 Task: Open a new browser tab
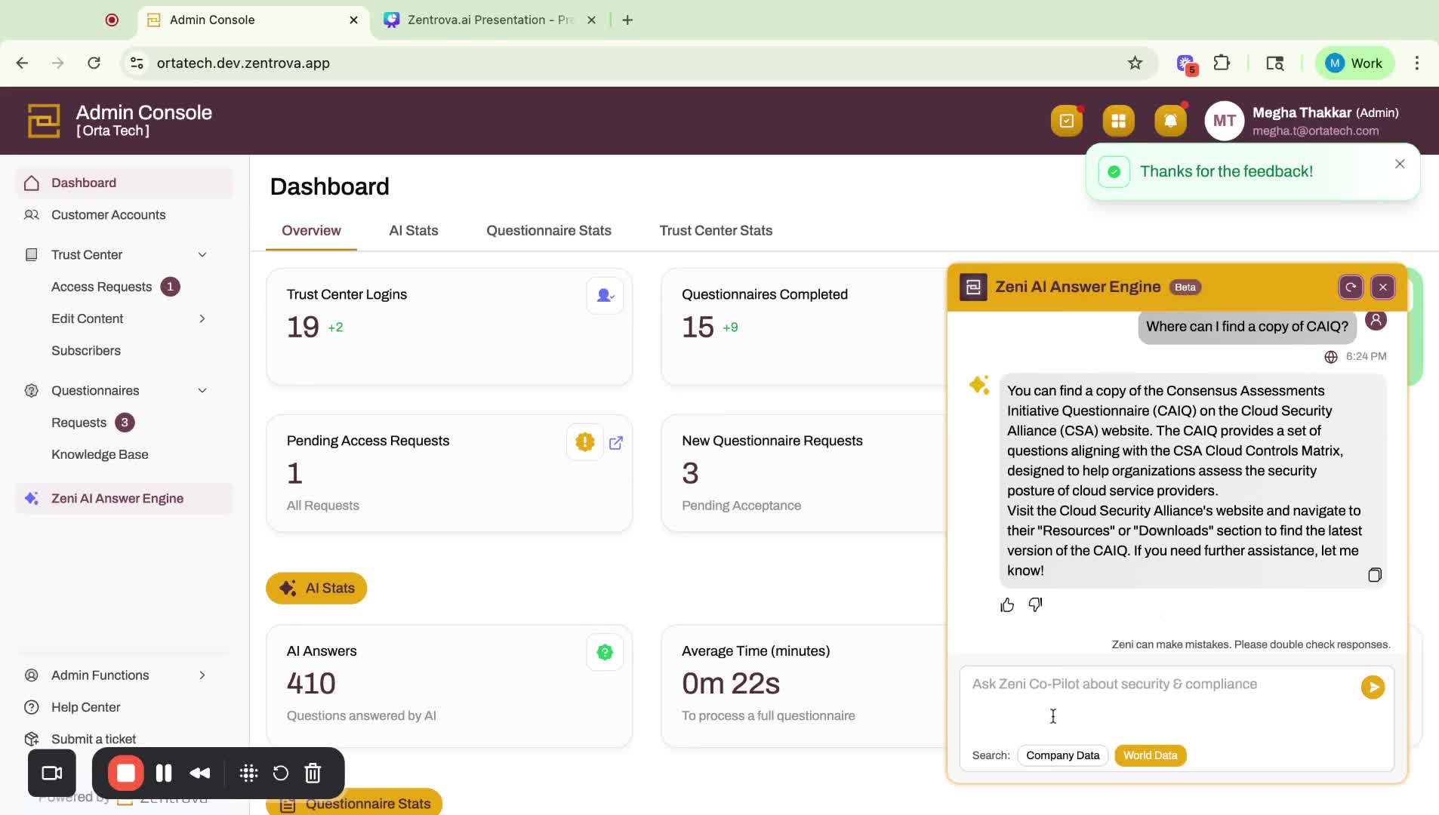tap(627, 20)
